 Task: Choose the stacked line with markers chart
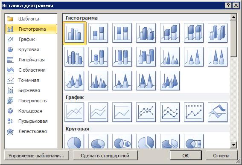point(170,112)
